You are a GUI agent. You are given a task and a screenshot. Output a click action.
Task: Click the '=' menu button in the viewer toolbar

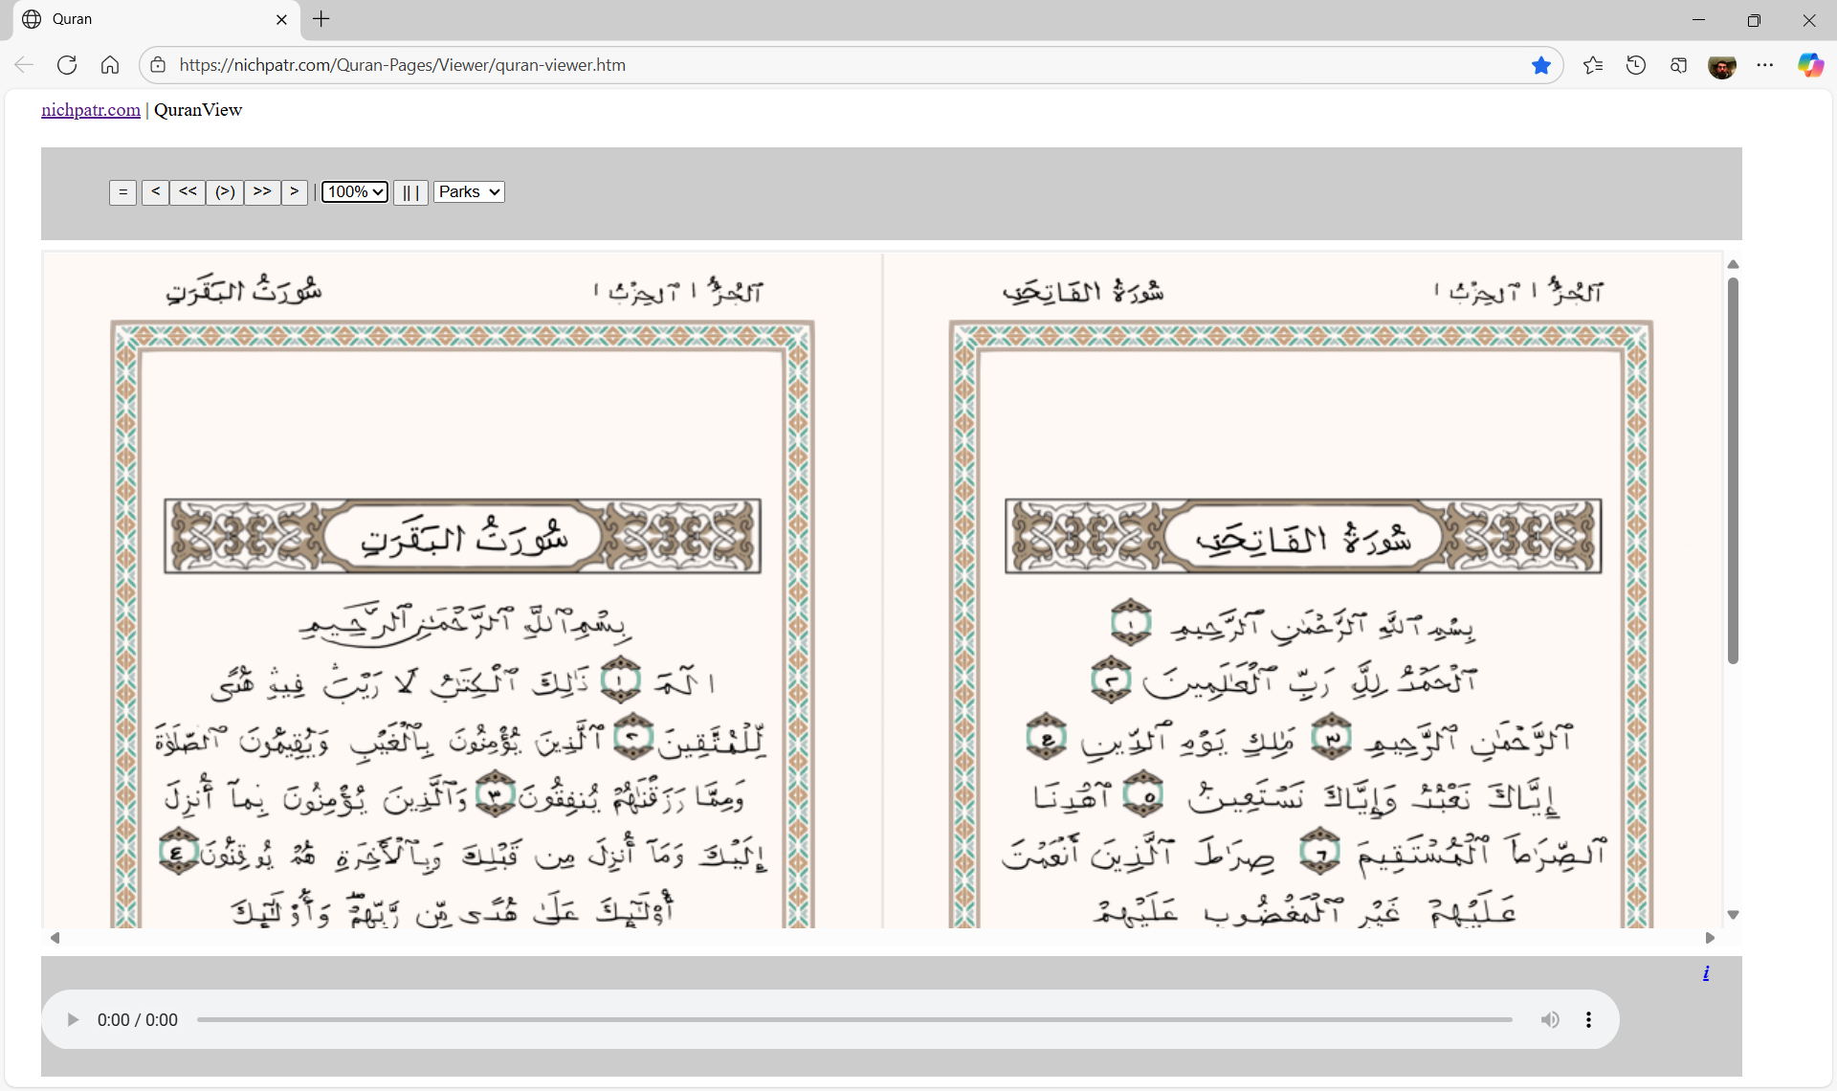point(122,192)
